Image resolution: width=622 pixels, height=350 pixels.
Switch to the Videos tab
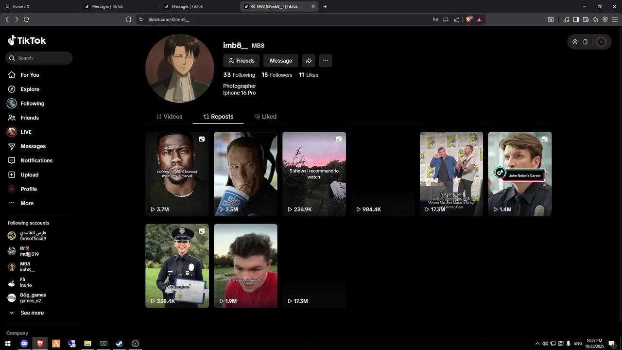point(169,117)
